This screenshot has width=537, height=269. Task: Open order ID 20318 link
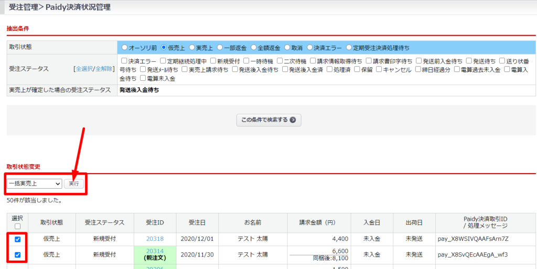point(155,240)
